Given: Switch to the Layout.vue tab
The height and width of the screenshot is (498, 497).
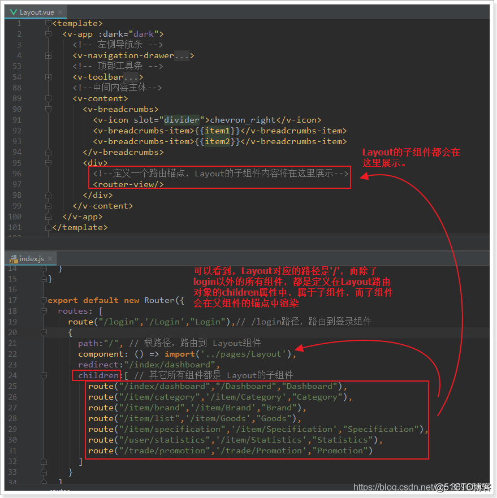Looking at the screenshot, I should (35, 12).
